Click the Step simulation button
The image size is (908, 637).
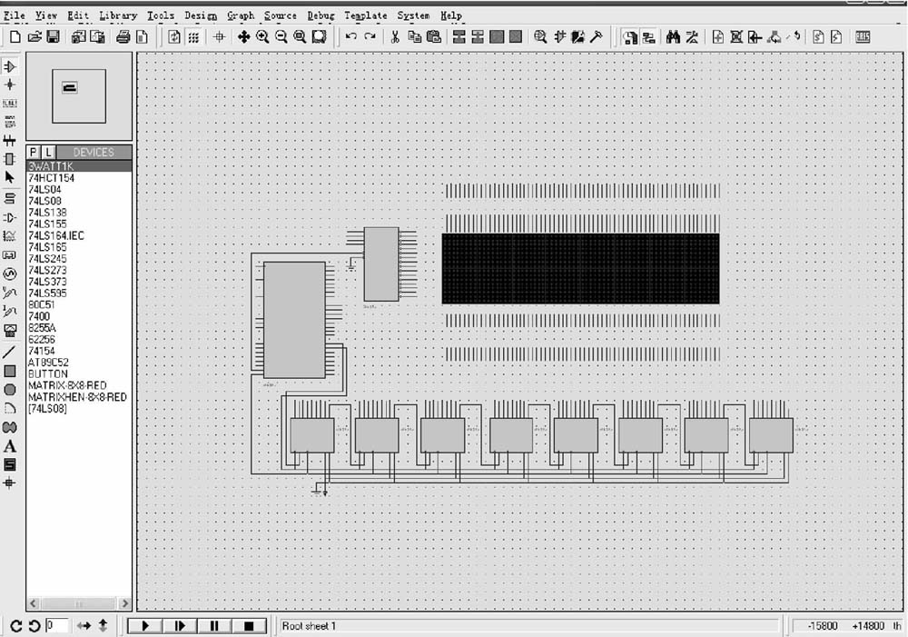180,626
